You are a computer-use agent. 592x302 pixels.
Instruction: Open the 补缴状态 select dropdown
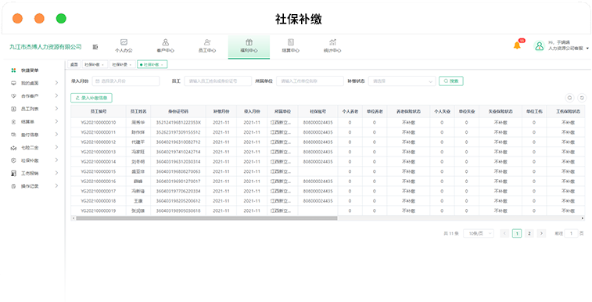(x=402, y=81)
